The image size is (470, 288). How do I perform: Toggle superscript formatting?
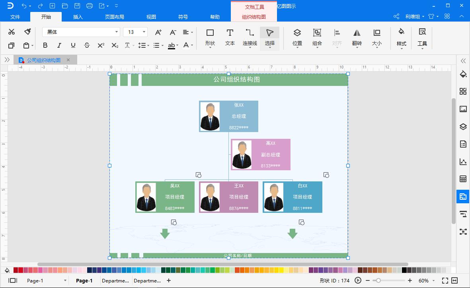pyautogui.click(x=101, y=45)
